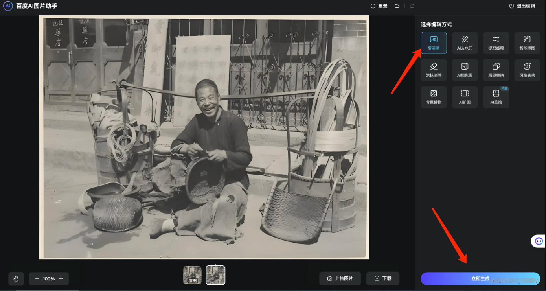Choose the 风格转换 style transfer tool

[x=527, y=70]
